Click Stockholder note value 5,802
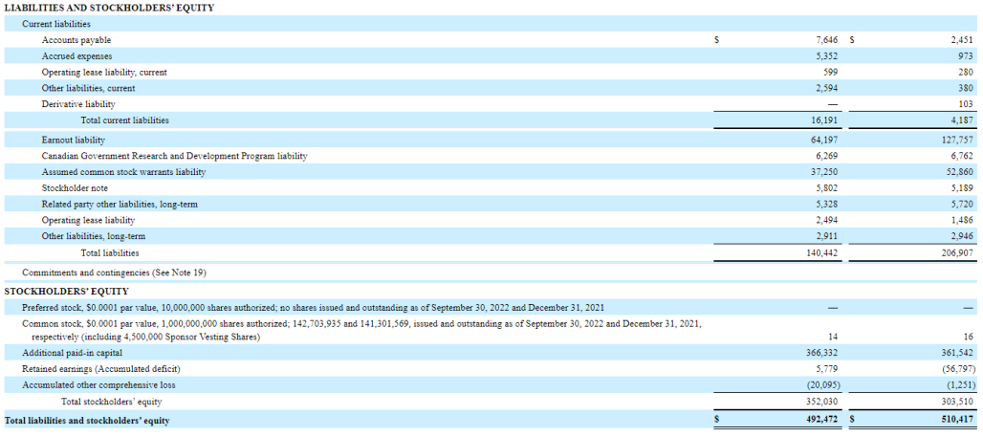This screenshot has width=983, height=436. 826,188
